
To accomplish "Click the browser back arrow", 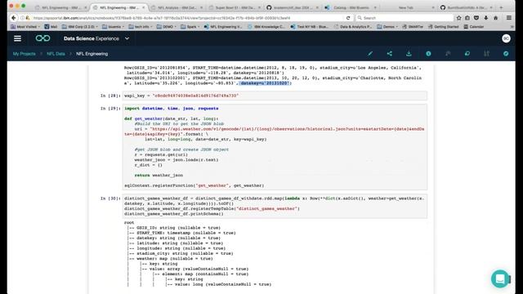I will click(13, 18).
